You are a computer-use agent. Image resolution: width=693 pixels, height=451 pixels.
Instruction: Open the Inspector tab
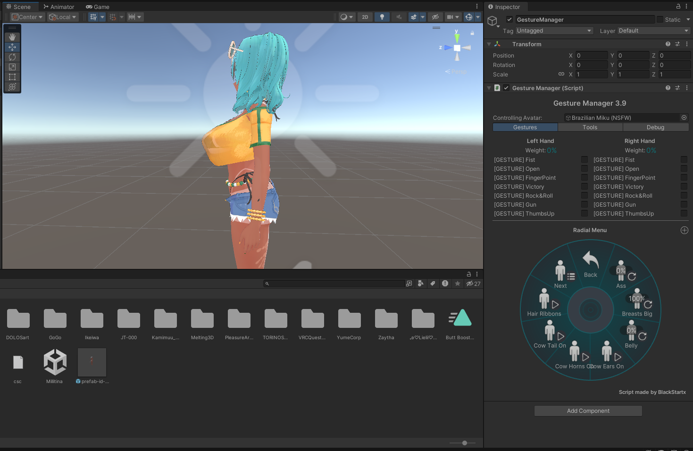pyautogui.click(x=504, y=7)
